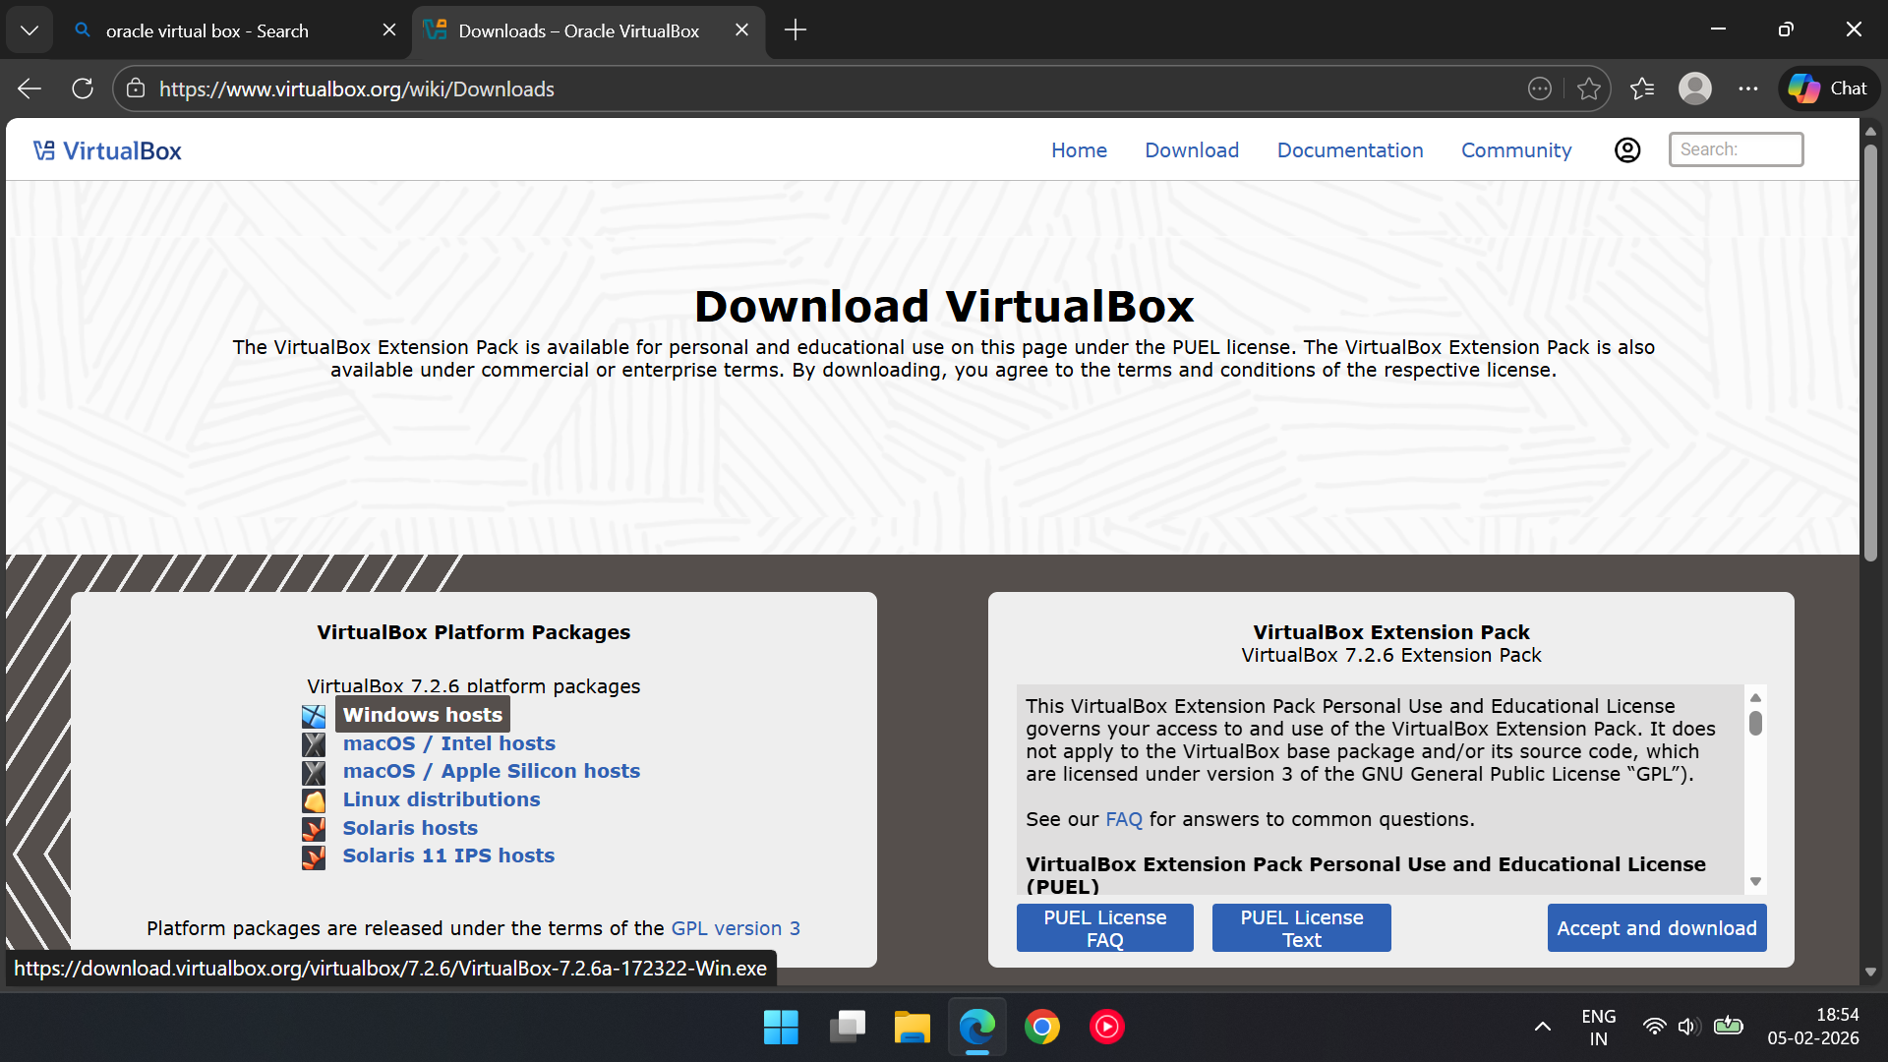
Task: Click the site Search input field
Action: click(x=1735, y=149)
